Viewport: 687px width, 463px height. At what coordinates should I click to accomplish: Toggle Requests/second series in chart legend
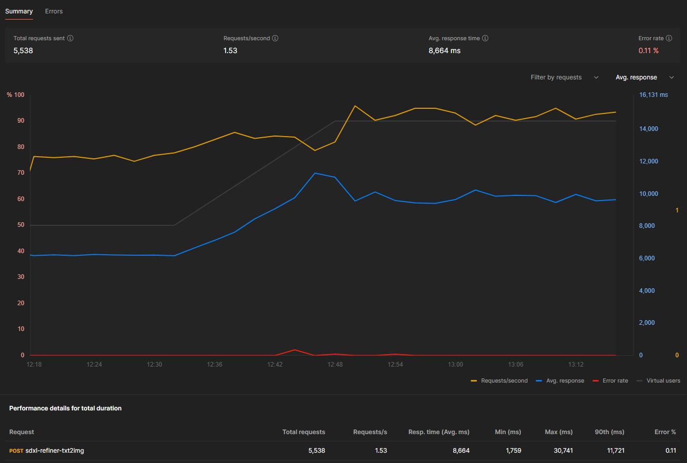(499, 381)
